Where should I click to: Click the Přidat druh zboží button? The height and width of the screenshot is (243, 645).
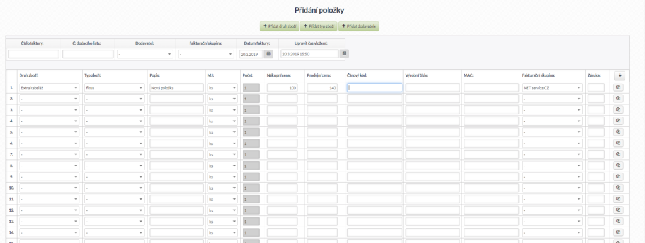click(x=279, y=26)
